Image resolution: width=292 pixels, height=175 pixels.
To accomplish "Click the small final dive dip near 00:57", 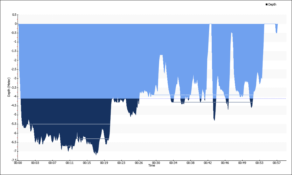I will [x=277, y=29].
